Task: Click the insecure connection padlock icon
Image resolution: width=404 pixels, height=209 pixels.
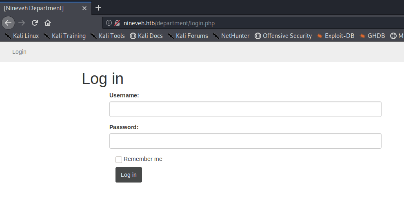Action: 117,23
